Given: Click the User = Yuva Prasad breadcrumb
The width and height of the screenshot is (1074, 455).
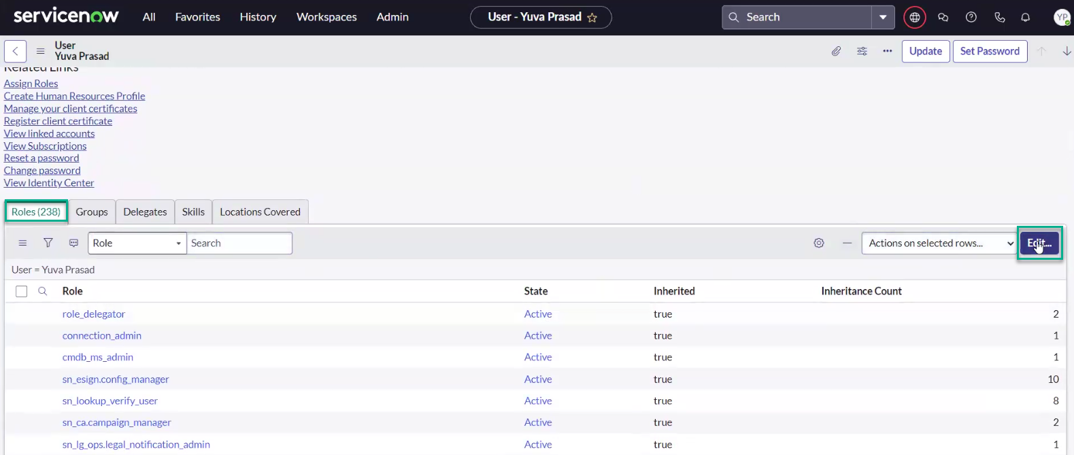Looking at the screenshot, I should tap(53, 269).
